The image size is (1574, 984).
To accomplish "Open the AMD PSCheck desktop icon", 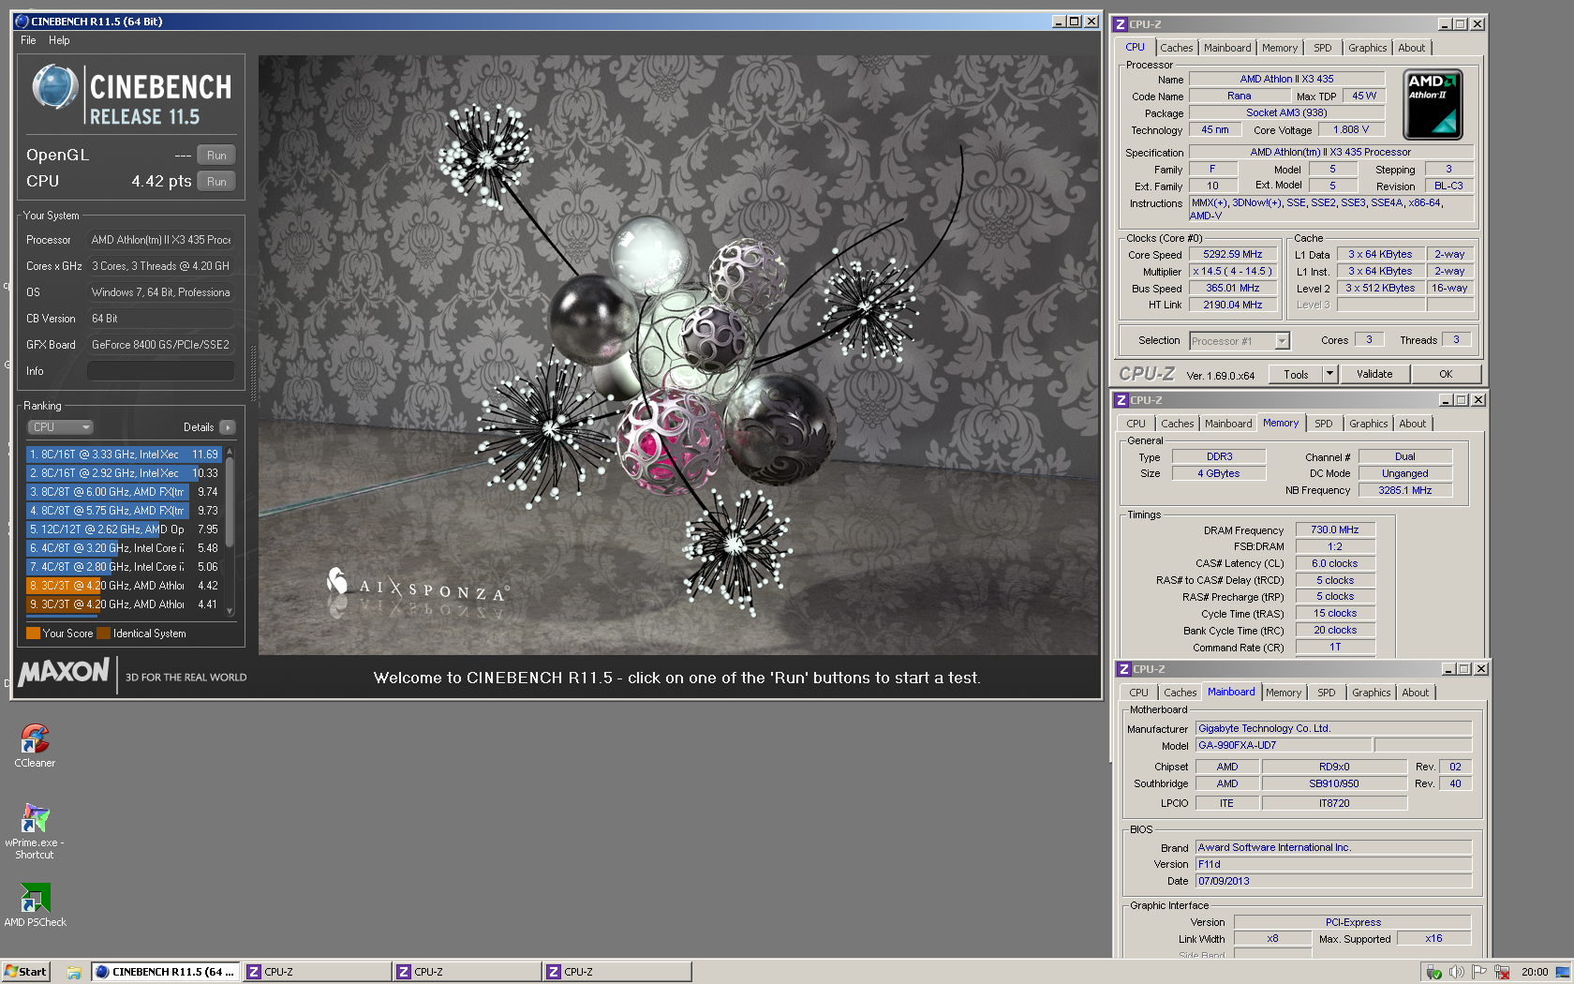I will click(x=35, y=904).
